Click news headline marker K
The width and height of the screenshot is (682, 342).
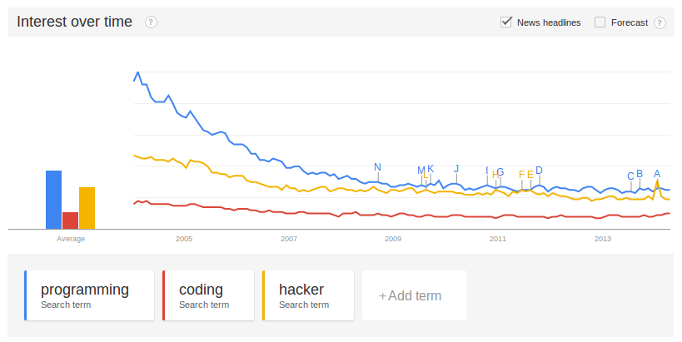tap(431, 169)
